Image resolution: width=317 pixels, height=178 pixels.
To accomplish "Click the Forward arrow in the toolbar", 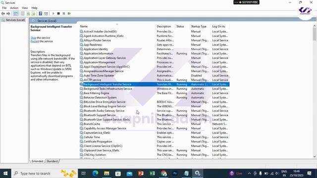I will pyautogui.click(x=8, y=13).
